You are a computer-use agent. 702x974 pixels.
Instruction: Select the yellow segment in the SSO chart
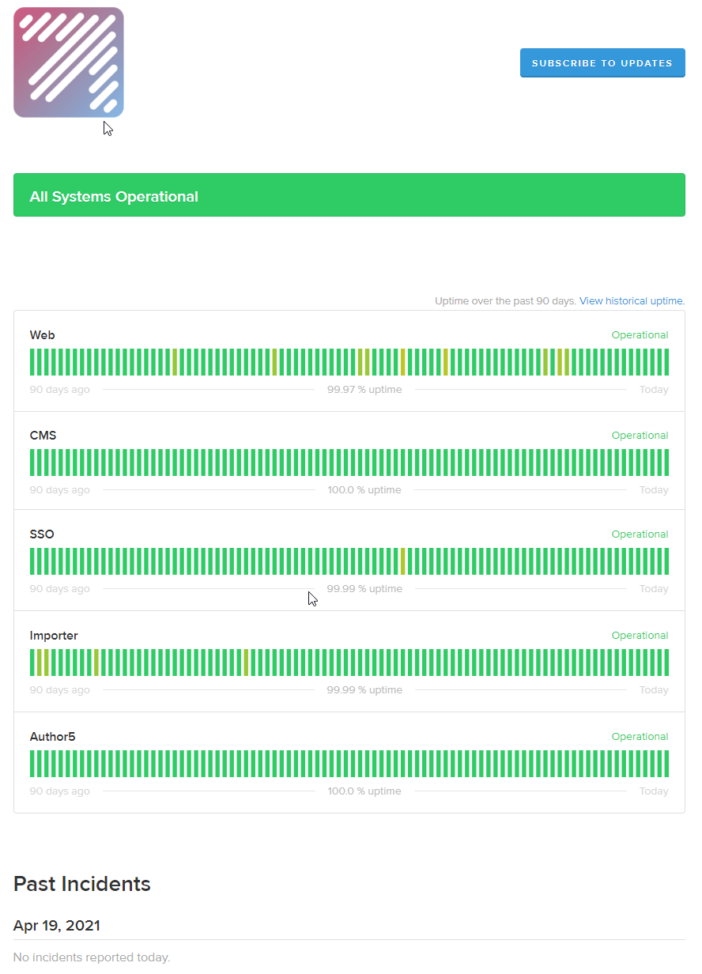(403, 562)
